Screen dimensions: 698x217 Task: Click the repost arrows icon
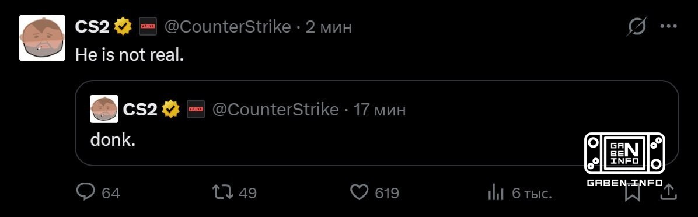point(222,192)
